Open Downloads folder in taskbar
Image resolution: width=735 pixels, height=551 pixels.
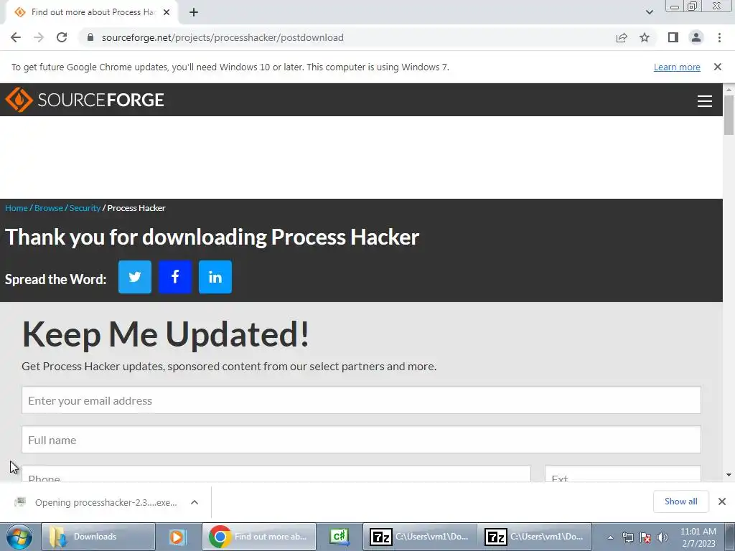(x=98, y=537)
